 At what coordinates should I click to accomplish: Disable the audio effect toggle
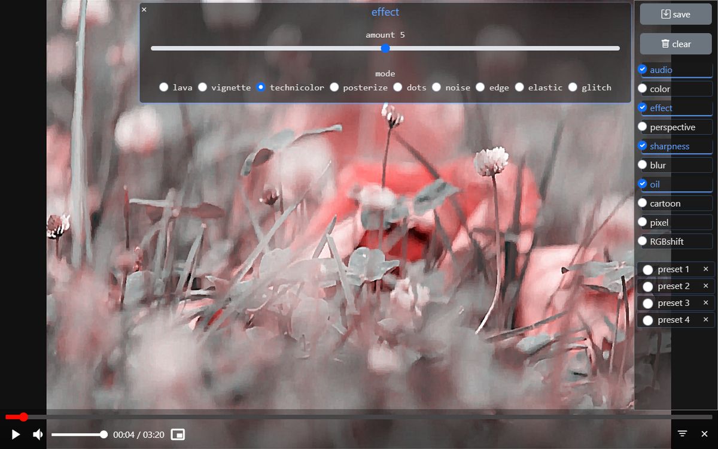tap(643, 69)
